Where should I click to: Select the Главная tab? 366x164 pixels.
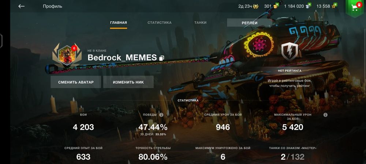(119, 23)
